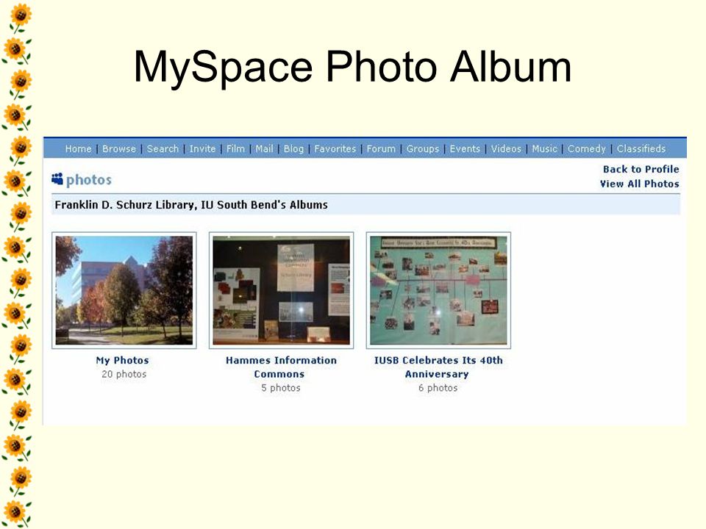Open Groups in the navigation bar
This screenshot has width=706, height=529.
[x=423, y=149]
